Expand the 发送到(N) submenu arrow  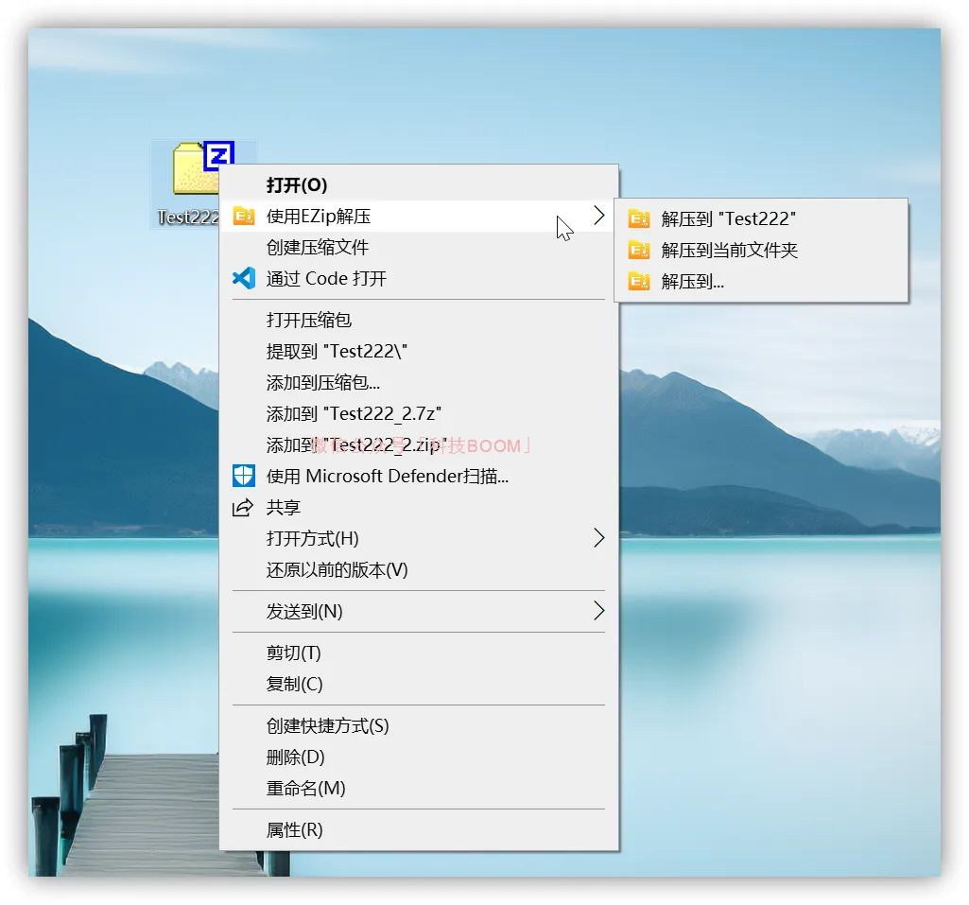pyautogui.click(x=598, y=611)
